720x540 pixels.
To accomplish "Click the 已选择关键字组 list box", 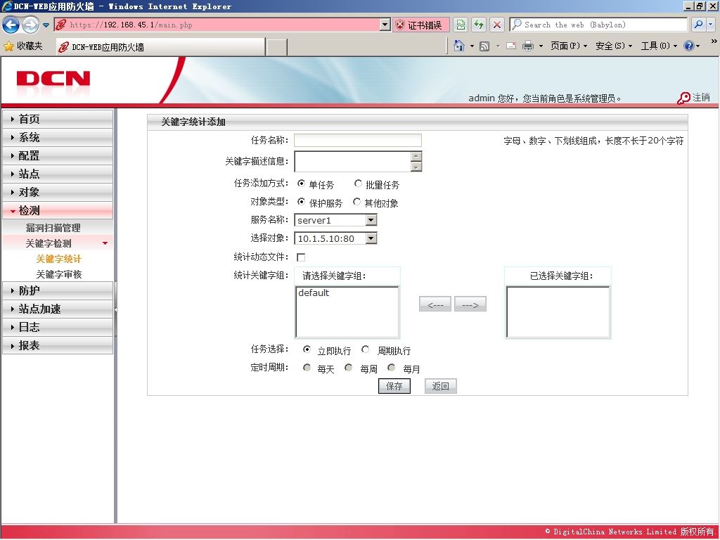I will pos(558,312).
